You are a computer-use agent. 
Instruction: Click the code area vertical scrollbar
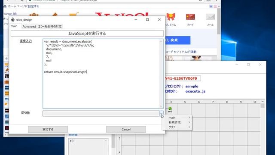(161, 74)
